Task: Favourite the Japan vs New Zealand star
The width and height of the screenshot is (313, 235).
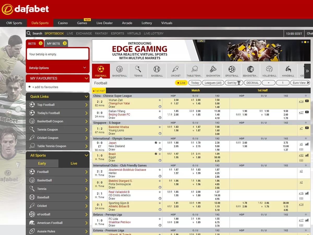Action: pyautogui.click(x=160, y=143)
